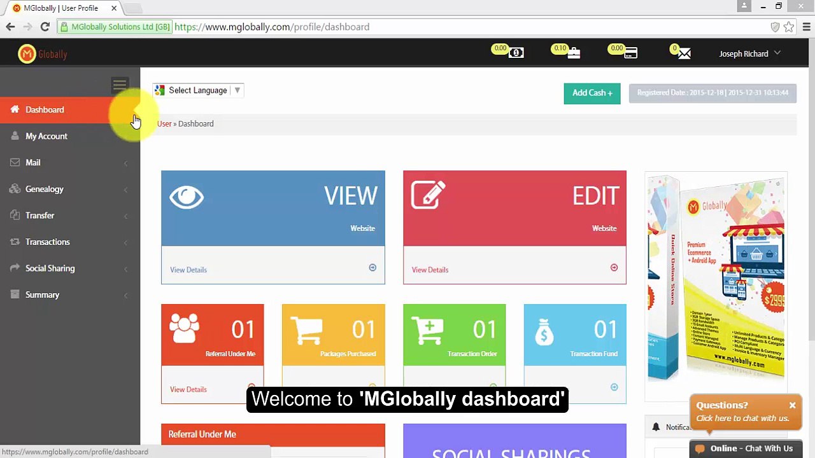
Task: Toggle the sidebar hamburger menu
Action: [x=120, y=85]
